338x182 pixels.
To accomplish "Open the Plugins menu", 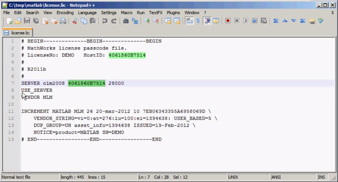I will [x=173, y=13].
